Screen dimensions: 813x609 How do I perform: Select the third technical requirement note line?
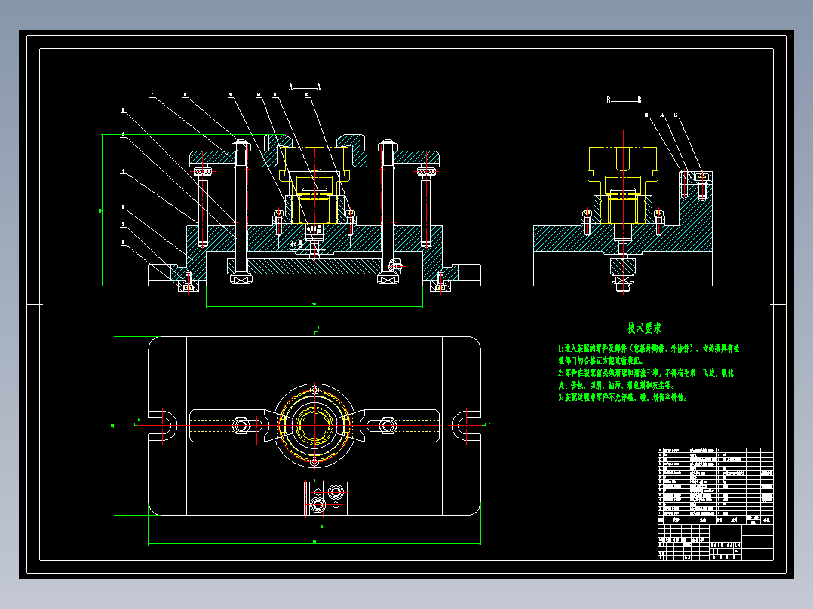[x=623, y=397]
